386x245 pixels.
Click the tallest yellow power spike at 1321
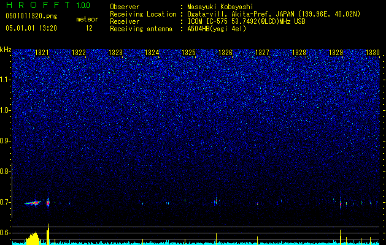pos(48,234)
